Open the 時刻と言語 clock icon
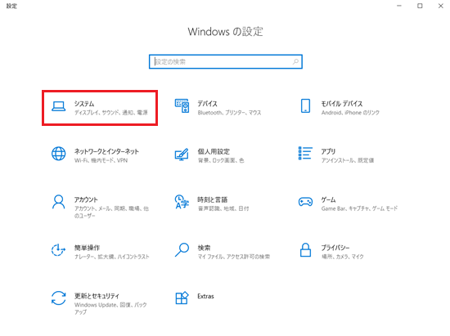 coord(182,202)
